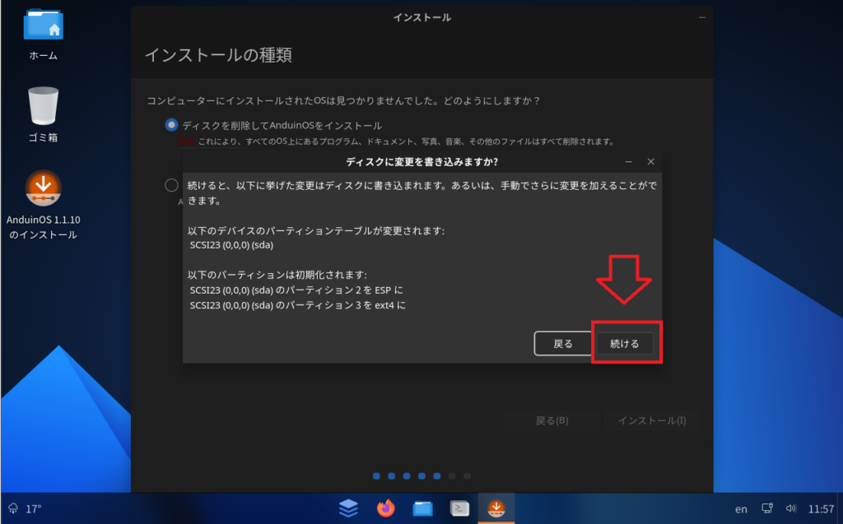Select the second installation type radio button
The height and width of the screenshot is (524, 843).
[171, 185]
